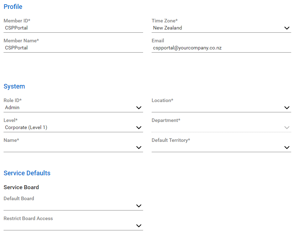Click the Corporate (Level 1) value
Image resolution: width=299 pixels, height=240 pixels.
[x=26, y=127]
